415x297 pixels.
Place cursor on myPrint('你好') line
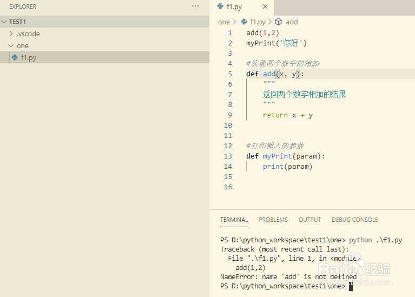(276, 43)
